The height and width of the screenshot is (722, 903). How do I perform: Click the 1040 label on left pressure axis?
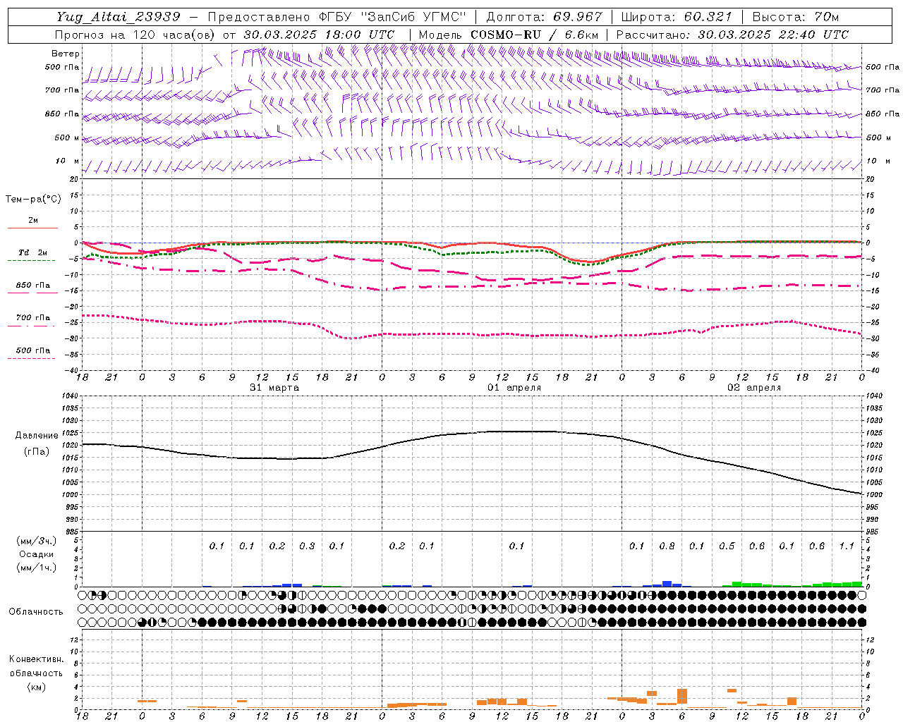coord(69,396)
